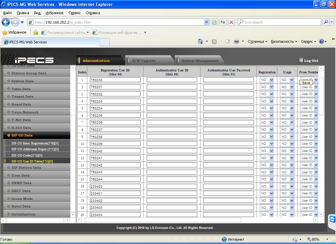The height and width of the screenshot is (244, 336).
Task: Switch to the S/W Upgrade tab
Action: (144, 61)
